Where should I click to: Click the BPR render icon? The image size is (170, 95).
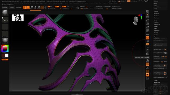(147, 12)
